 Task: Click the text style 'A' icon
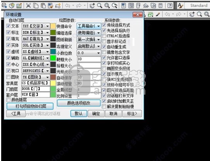[x=180, y=6]
